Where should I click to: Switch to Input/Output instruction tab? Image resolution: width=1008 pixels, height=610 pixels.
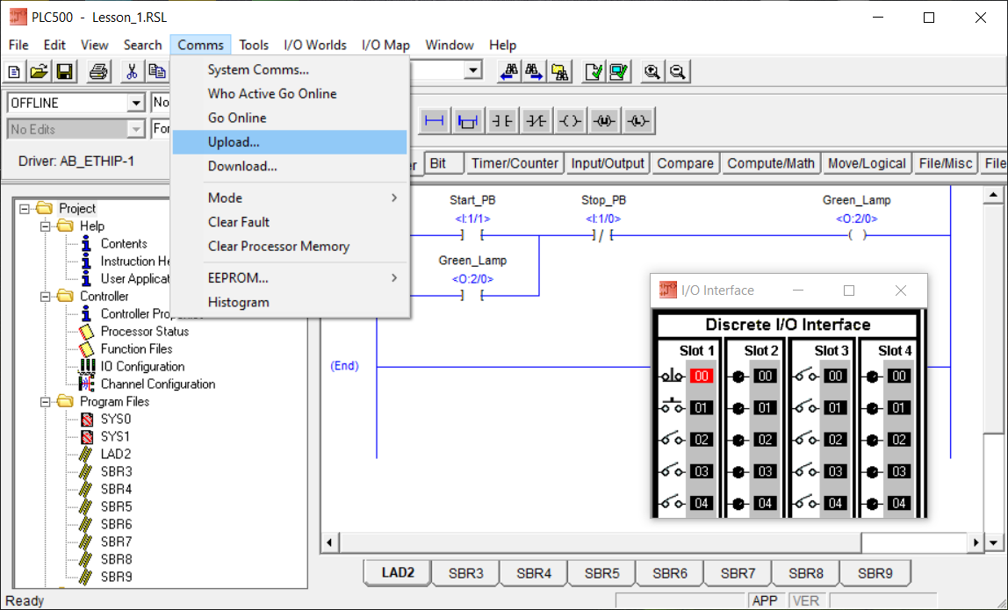click(608, 163)
